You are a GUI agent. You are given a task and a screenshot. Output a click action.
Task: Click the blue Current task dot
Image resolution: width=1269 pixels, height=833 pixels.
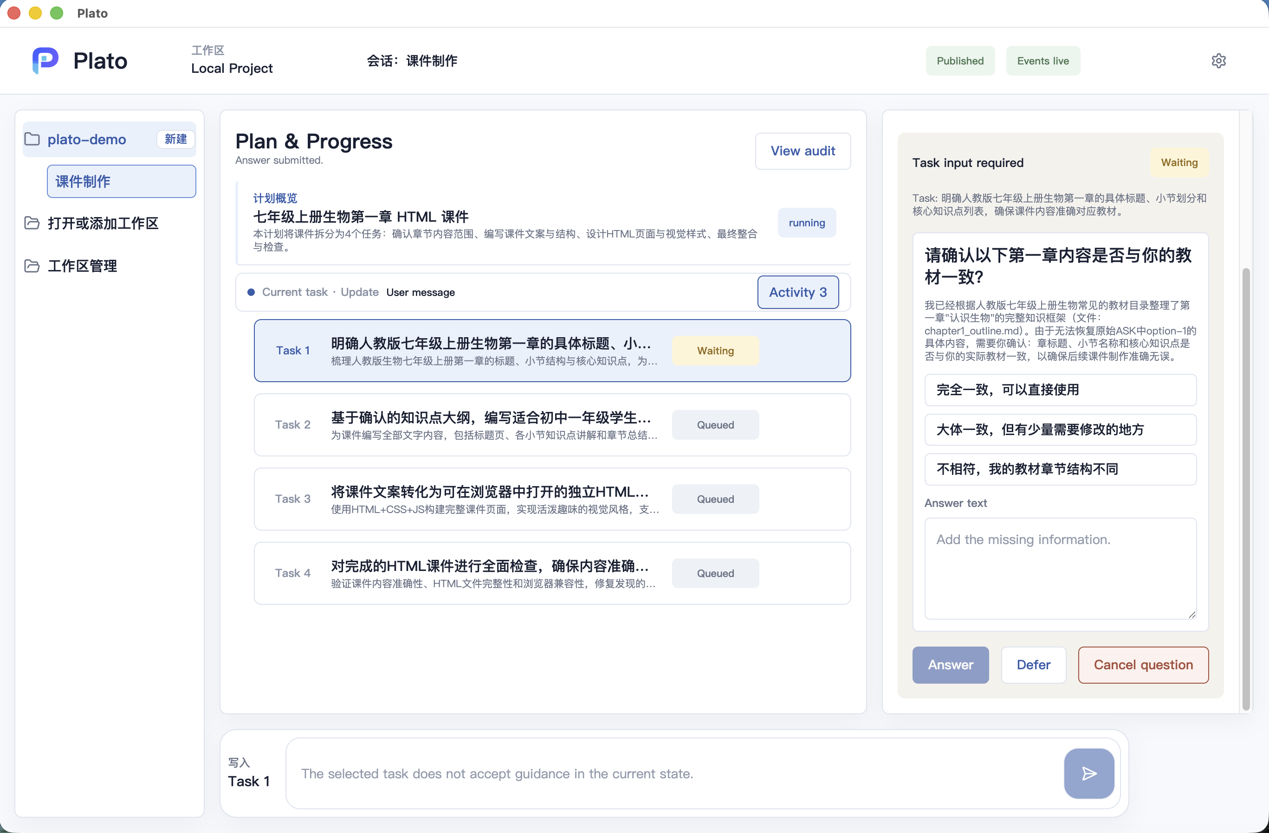pos(251,292)
